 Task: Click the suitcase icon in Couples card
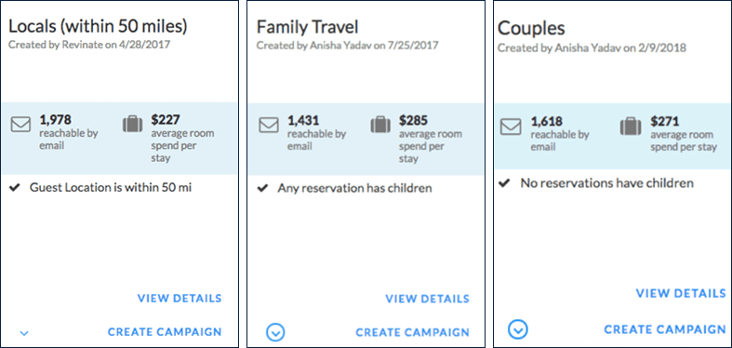pyautogui.click(x=631, y=127)
